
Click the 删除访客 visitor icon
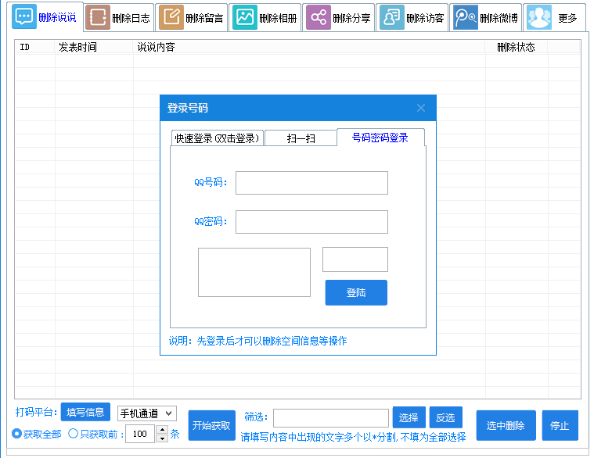392,17
